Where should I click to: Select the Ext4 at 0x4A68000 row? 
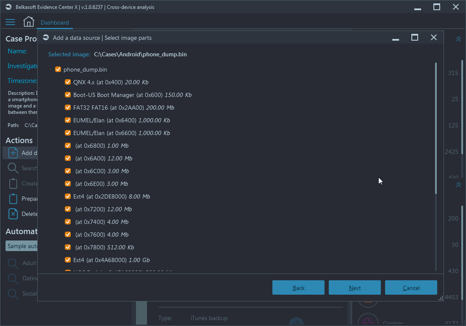pos(111,260)
